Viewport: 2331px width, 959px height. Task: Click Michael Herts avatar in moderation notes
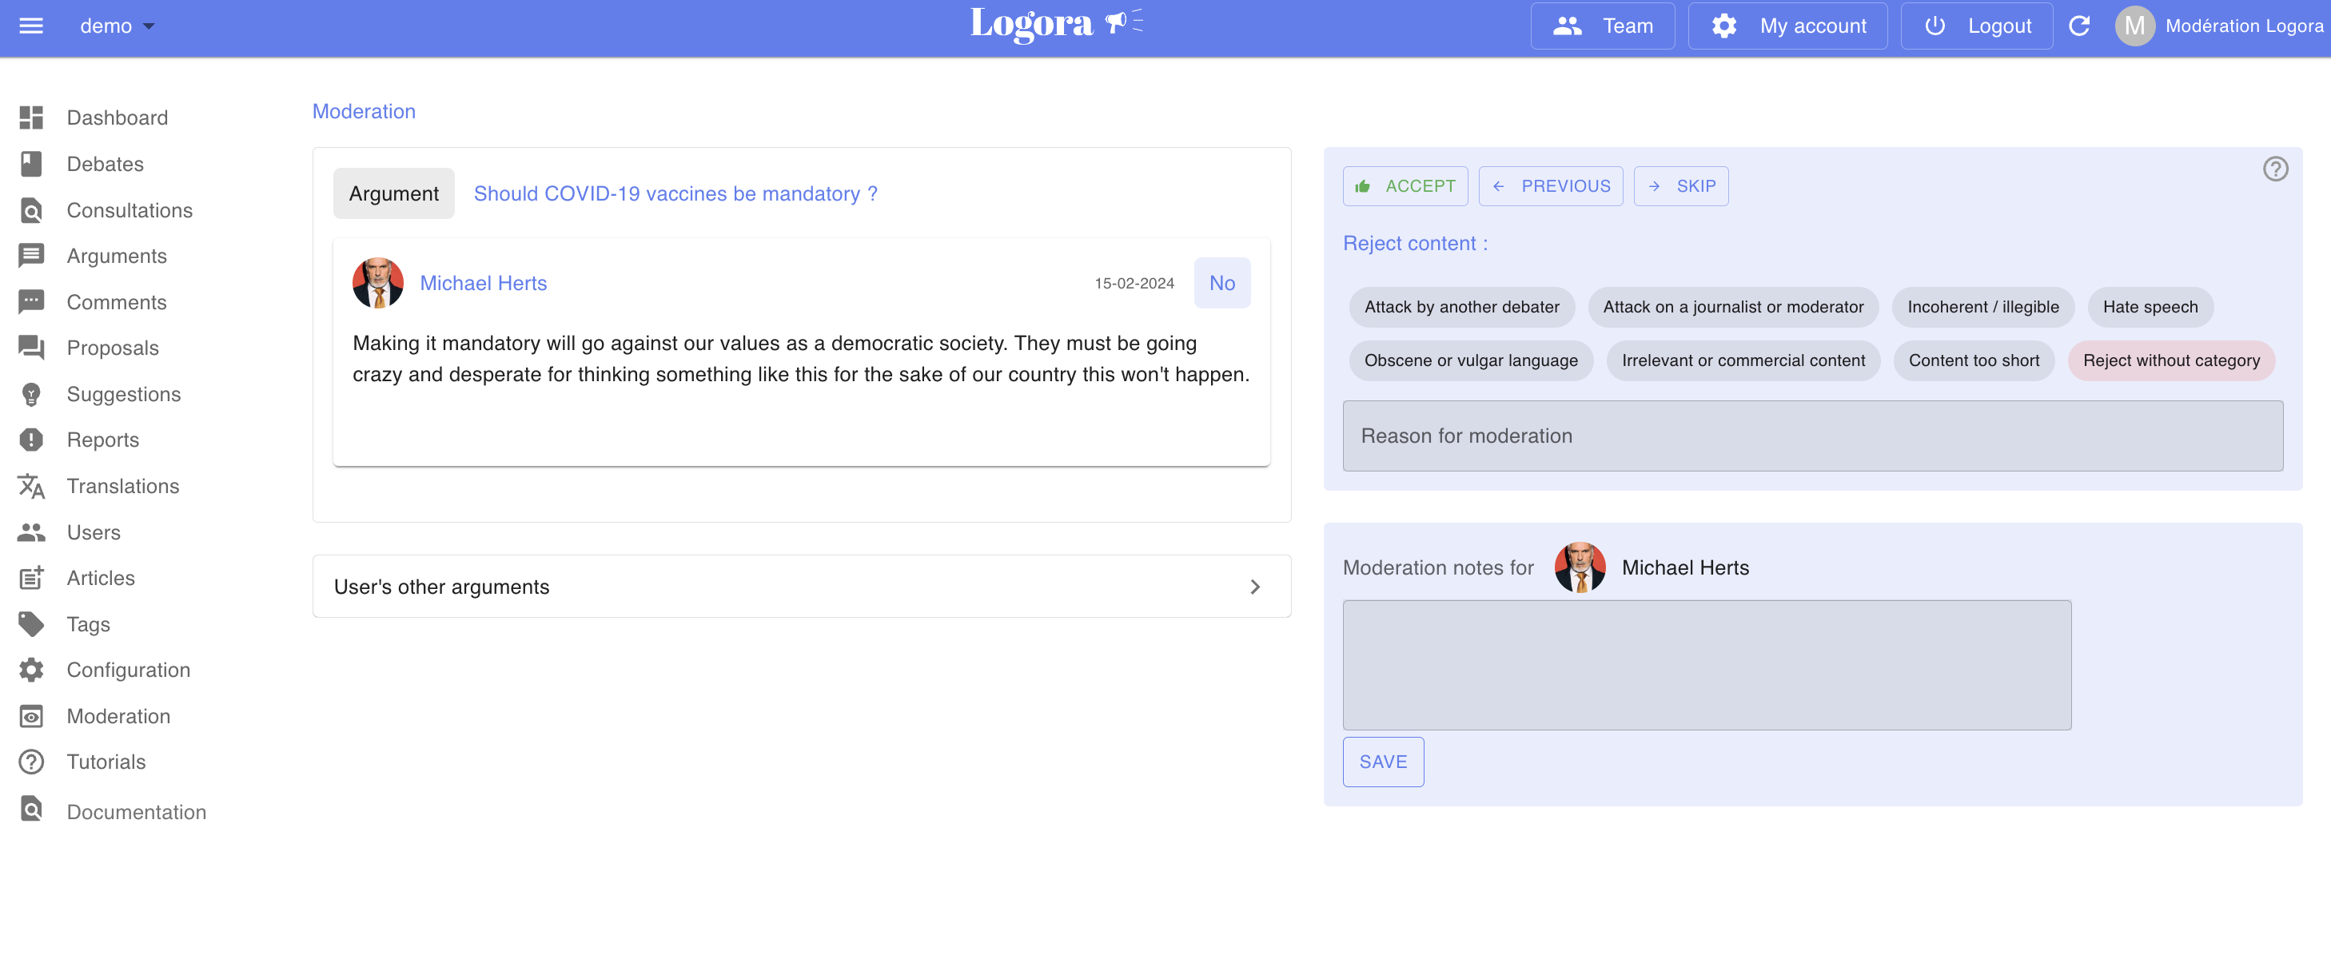(x=1580, y=567)
